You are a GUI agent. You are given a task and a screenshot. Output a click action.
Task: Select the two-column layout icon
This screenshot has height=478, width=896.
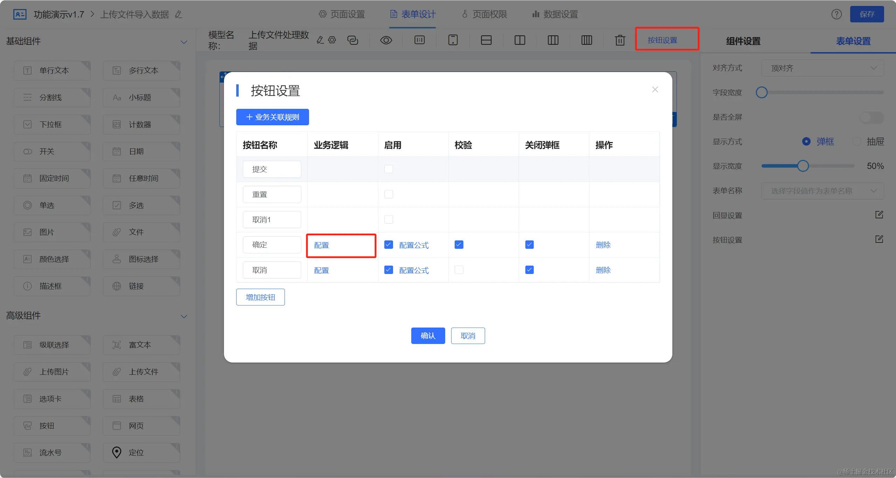pos(519,40)
